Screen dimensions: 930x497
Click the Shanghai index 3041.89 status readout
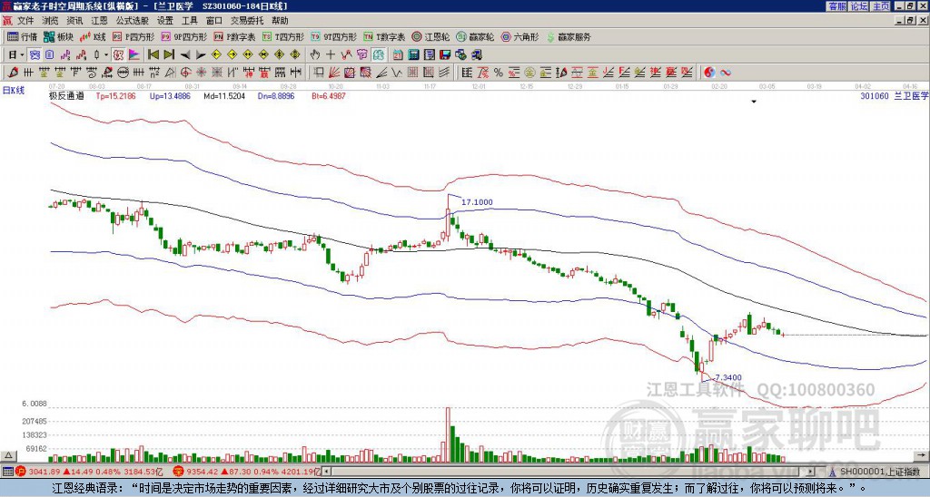(45, 472)
